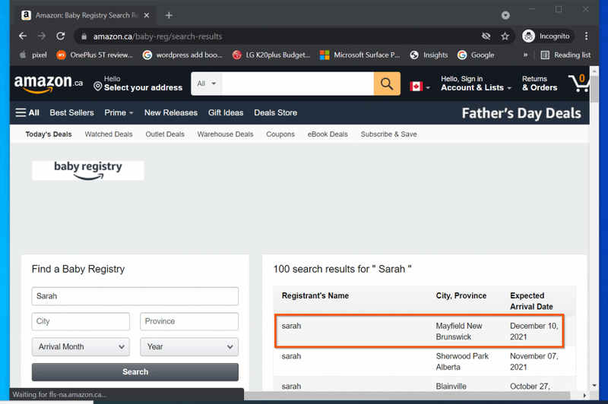Viewport: 608px width, 404px height.
Task: Bookmark this page with star icon
Action: [x=505, y=36]
